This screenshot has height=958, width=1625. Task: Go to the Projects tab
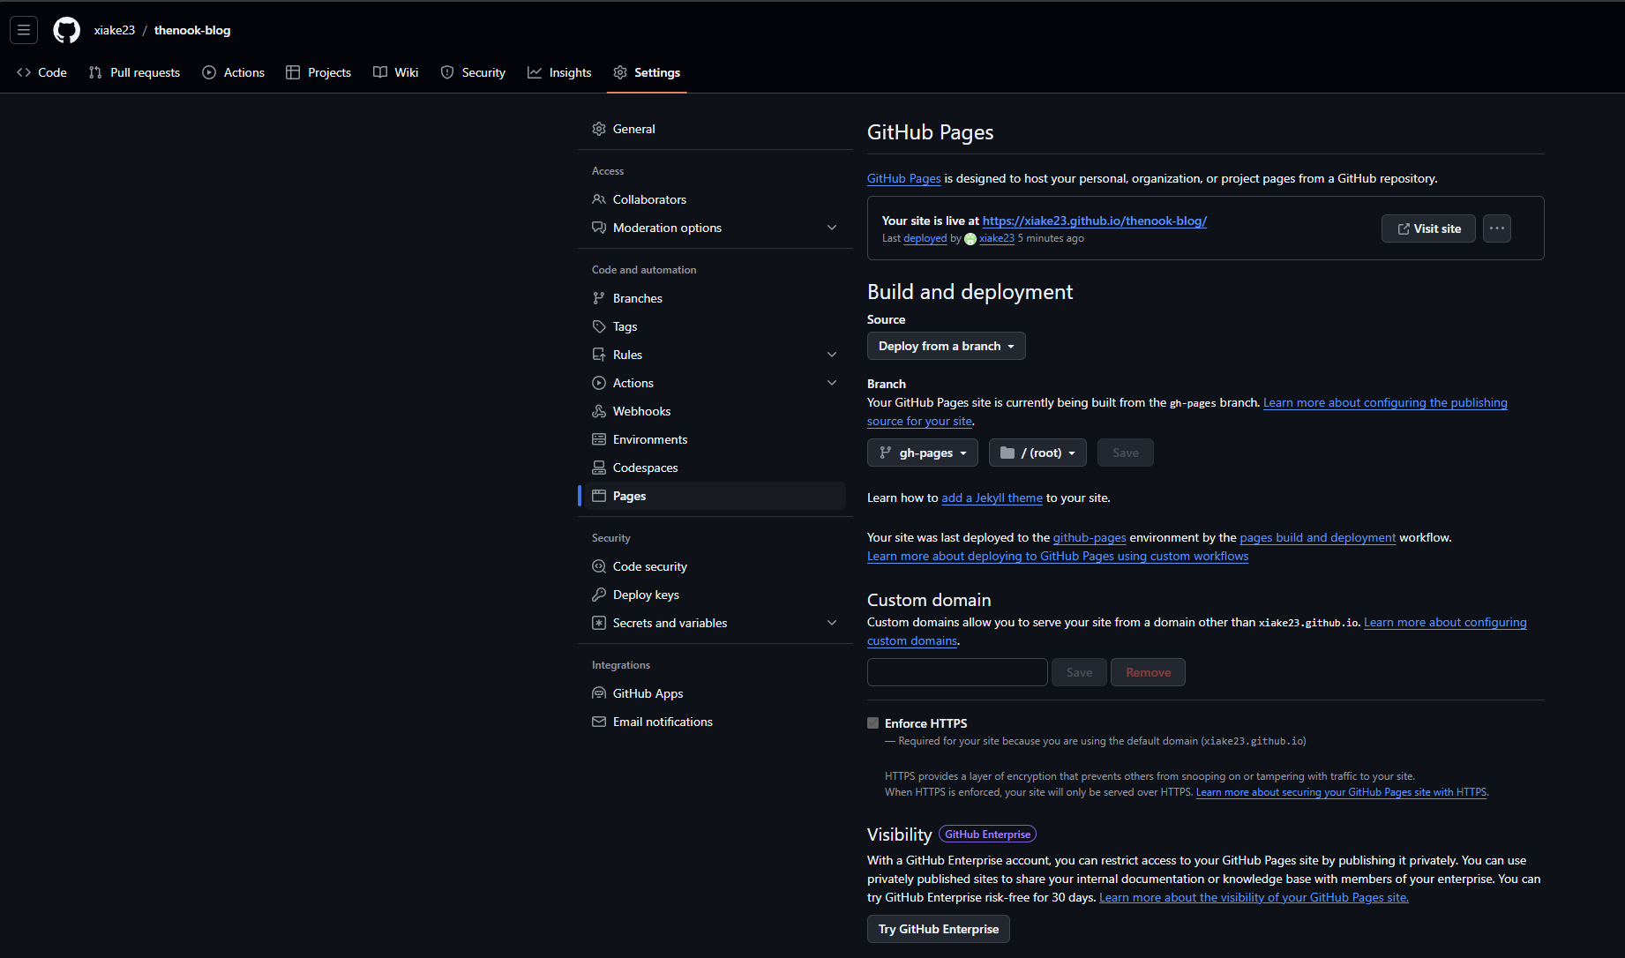coord(318,72)
